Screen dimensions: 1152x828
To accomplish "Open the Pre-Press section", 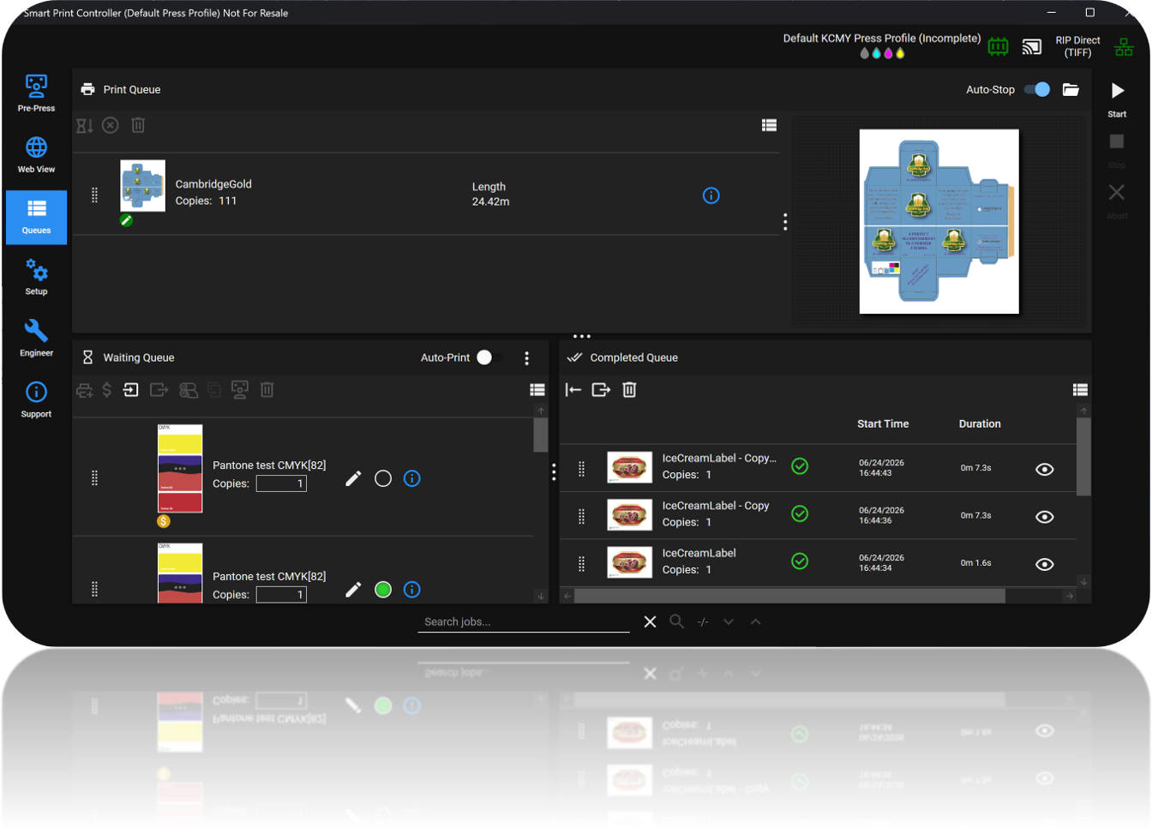I will [36, 93].
